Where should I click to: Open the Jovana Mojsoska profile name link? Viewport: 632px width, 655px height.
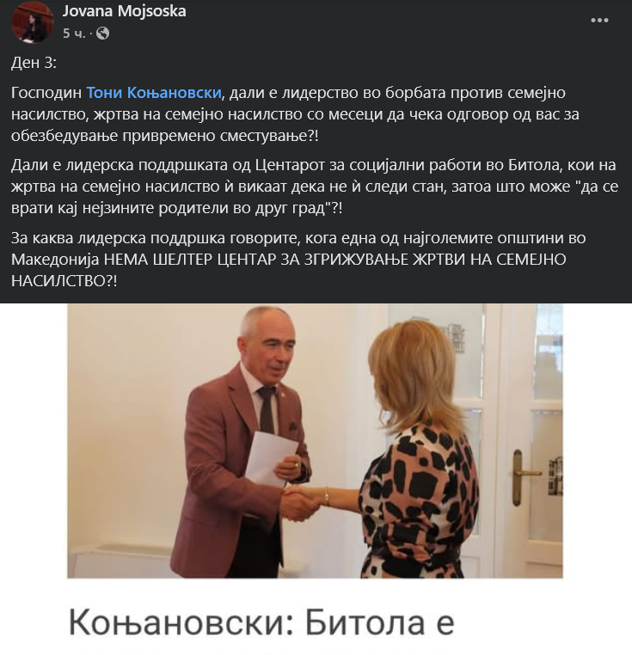tap(125, 11)
